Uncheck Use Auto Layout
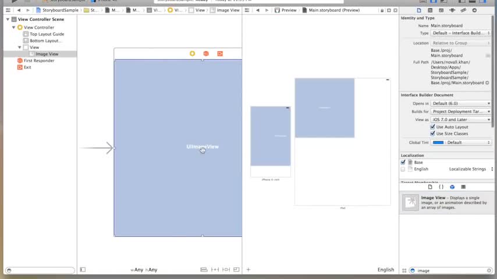 (x=432, y=127)
